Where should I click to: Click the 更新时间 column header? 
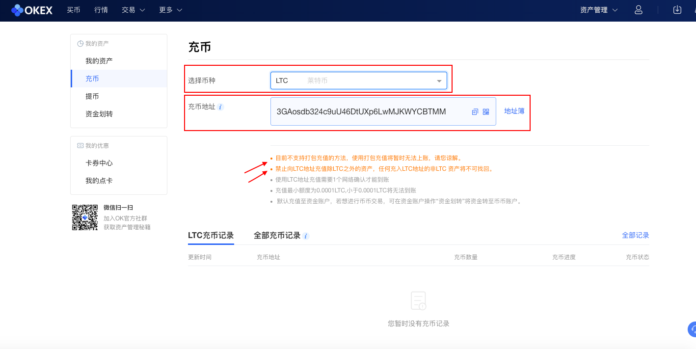(200, 257)
